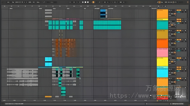Click the Stop button in transport
This screenshot has height=106, width=190.
pyautogui.click(x=86, y=2)
